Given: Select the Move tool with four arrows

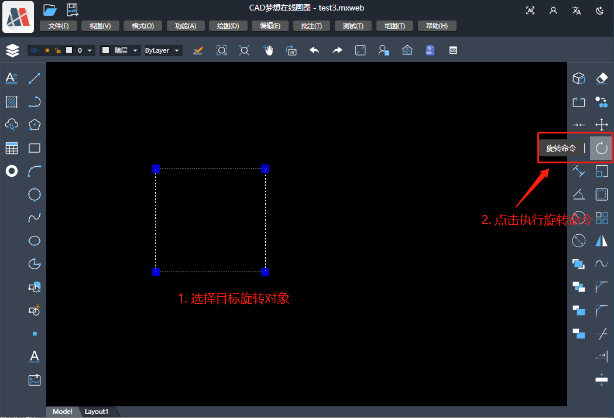Looking at the screenshot, I should pos(601,125).
